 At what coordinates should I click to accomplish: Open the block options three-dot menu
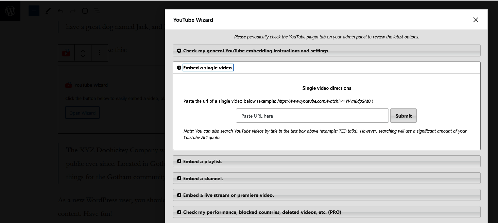click(99, 53)
